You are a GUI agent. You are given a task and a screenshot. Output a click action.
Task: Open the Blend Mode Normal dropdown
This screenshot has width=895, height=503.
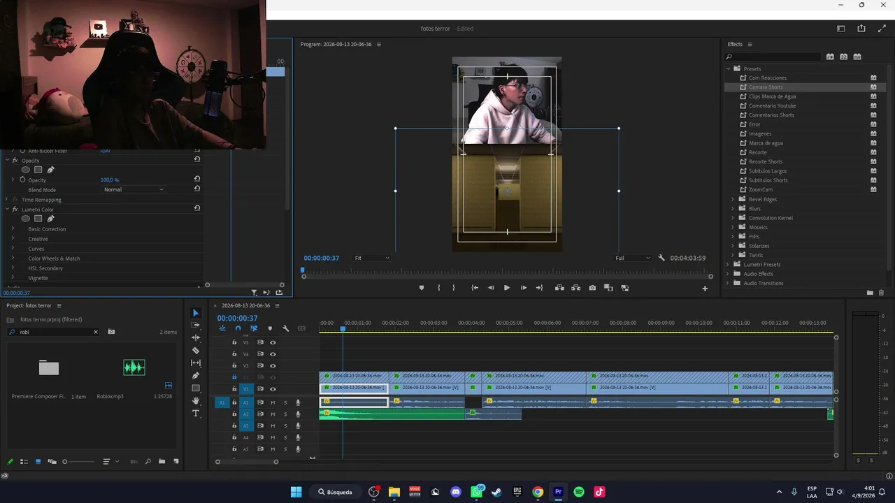coord(134,189)
